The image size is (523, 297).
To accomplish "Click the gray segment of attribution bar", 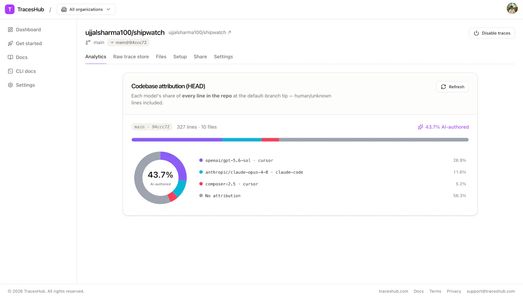I will coord(374,140).
